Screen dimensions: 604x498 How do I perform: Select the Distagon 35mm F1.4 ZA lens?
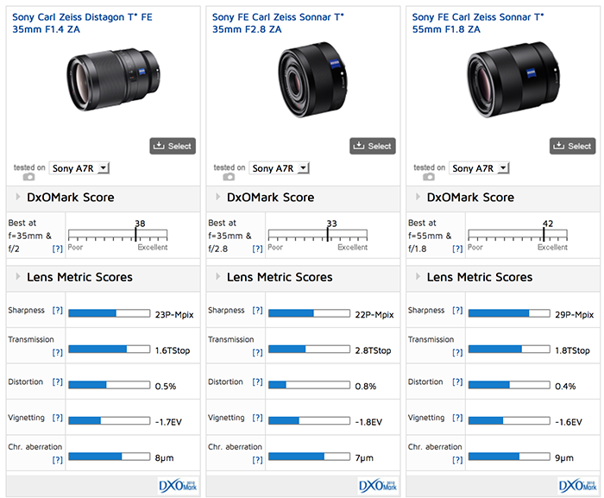(x=173, y=146)
